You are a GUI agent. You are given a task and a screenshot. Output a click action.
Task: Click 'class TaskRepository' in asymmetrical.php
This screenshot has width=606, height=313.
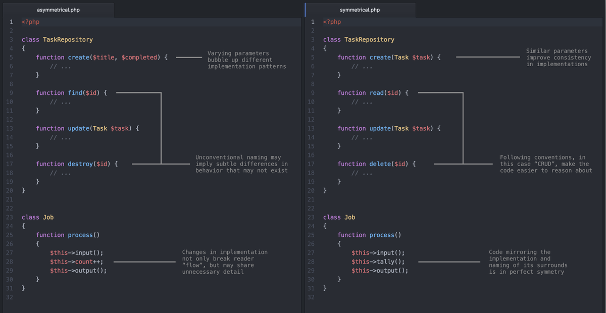coord(57,39)
